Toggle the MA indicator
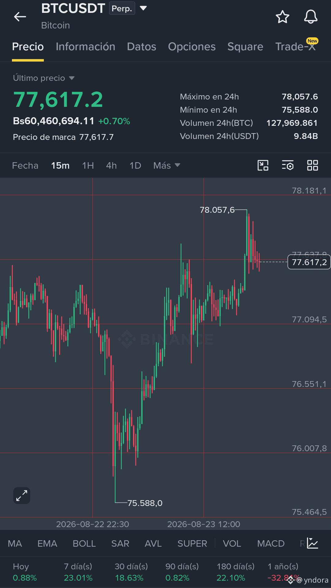Viewport: 331px width, 588px height. click(x=15, y=544)
